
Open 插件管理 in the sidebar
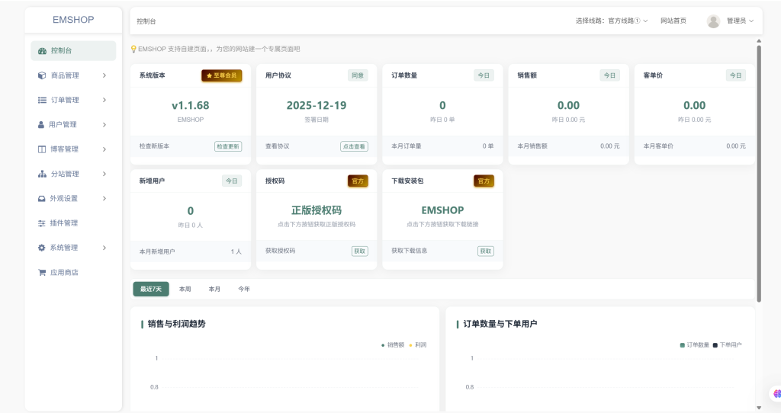(x=73, y=223)
